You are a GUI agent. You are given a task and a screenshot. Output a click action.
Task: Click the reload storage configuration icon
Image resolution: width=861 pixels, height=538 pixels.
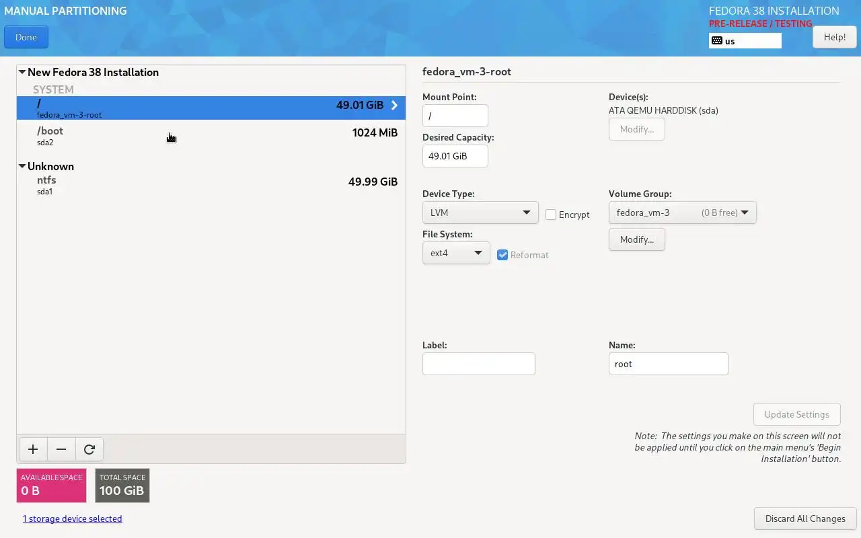click(89, 449)
